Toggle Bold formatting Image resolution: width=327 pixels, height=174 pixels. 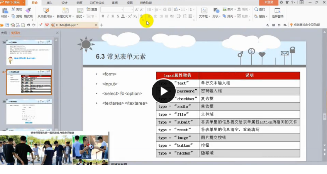(x=103, y=16)
